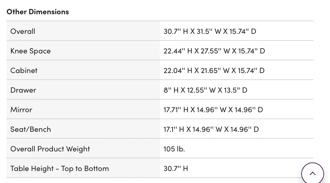Click the Drawer label
Screen dimensions: 330x183
pyautogui.click(x=23, y=90)
